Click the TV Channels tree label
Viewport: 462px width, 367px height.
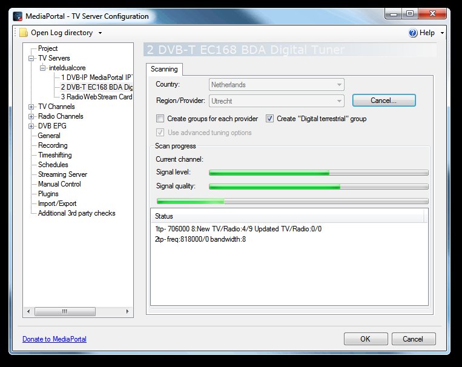(x=56, y=107)
